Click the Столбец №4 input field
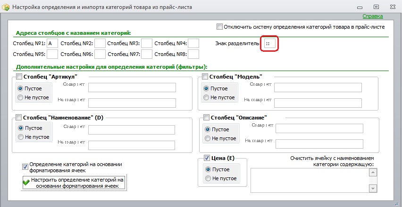The height and width of the screenshot is (207, 402). coord(193,43)
